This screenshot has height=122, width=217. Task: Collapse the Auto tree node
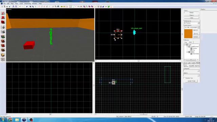click(185, 45)
